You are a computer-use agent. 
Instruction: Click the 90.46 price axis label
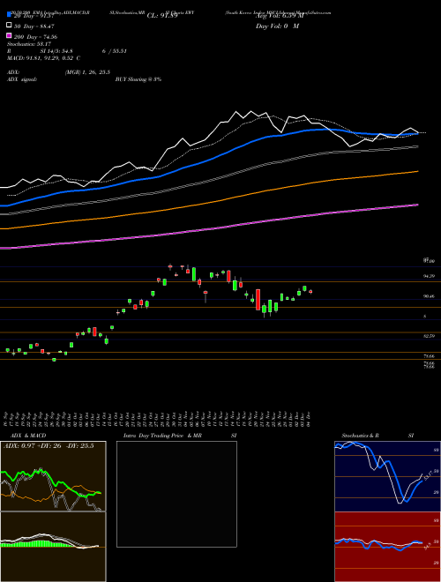click(x=429, y=296)
